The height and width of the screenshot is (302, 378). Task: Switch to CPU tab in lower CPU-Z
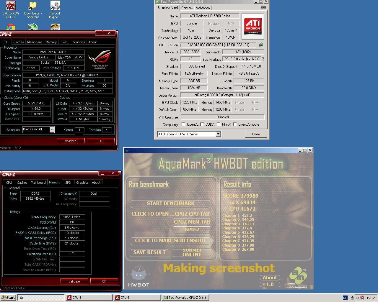pos(9,183)
